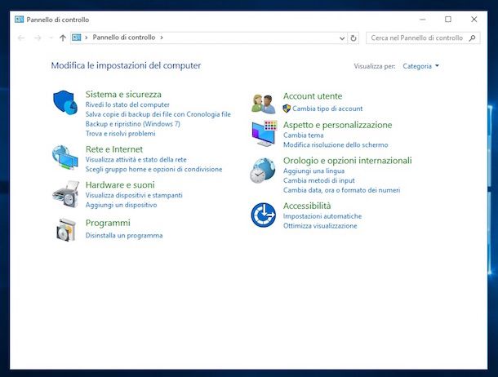
Task: Click the address bar control panel icon
Action: tap(76, 38)
